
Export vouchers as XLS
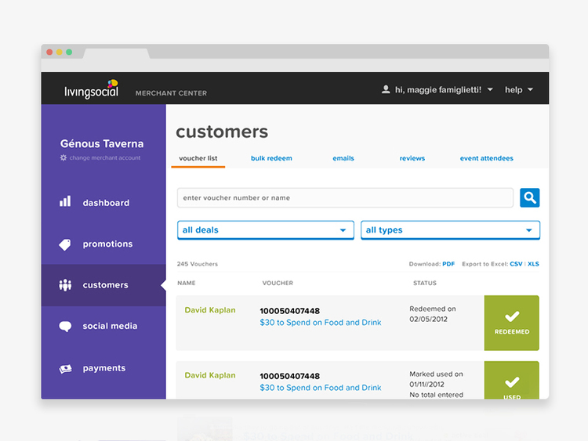[533, 264]
